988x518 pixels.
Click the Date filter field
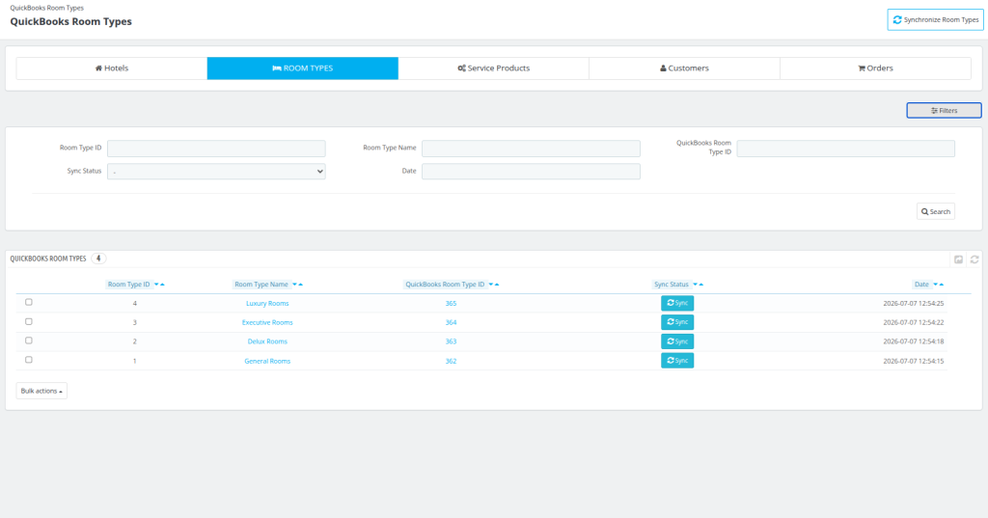(x=531, y=172)
